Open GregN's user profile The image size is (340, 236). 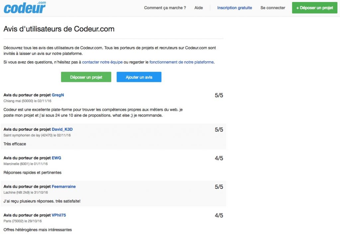[x=58, y=95]
